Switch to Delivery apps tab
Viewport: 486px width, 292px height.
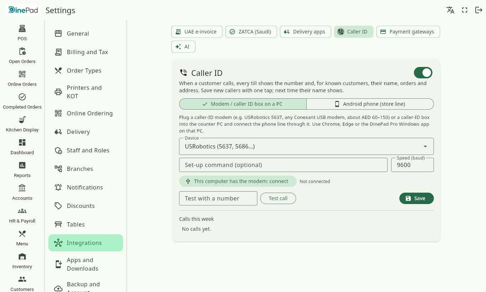(305, 32)
